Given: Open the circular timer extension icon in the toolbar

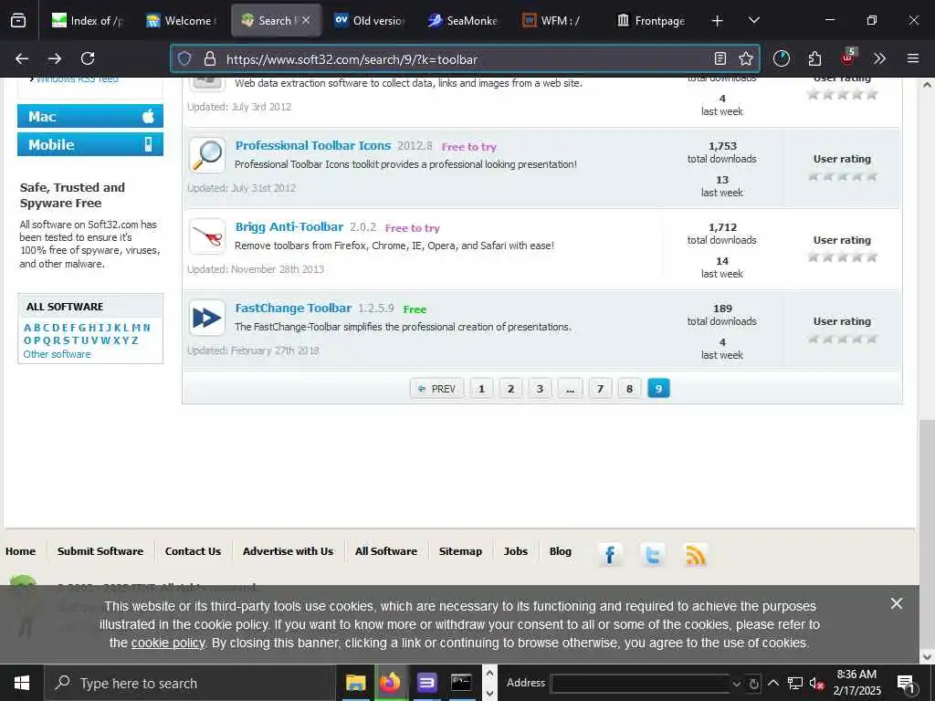Looking at the screenshot, I should pyautogui.click(x=782, y=58).
